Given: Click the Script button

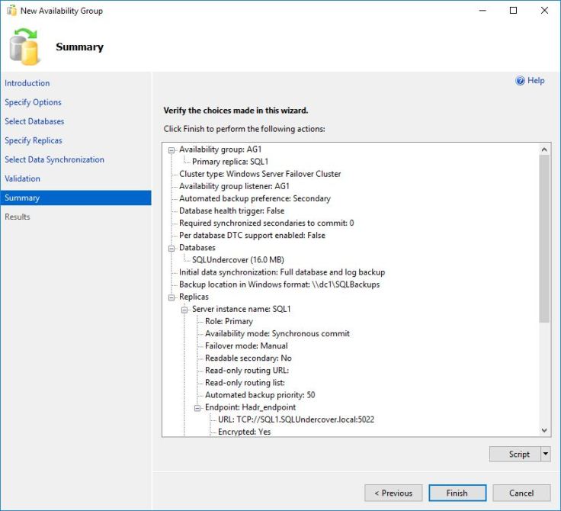Looking at the screenshot, I should click(515, 454).
